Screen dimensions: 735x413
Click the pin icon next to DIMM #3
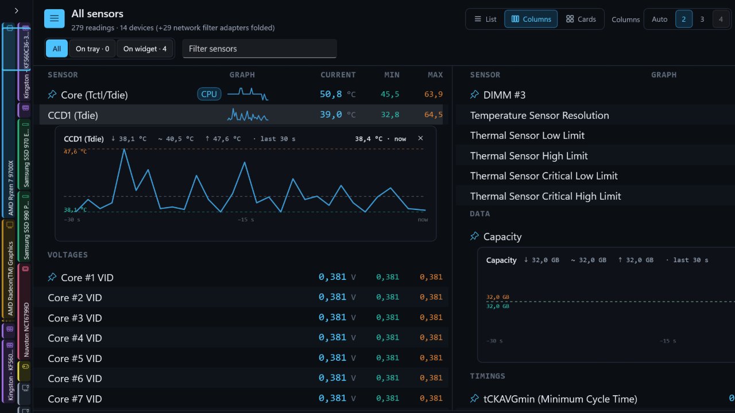click(474, 94)
